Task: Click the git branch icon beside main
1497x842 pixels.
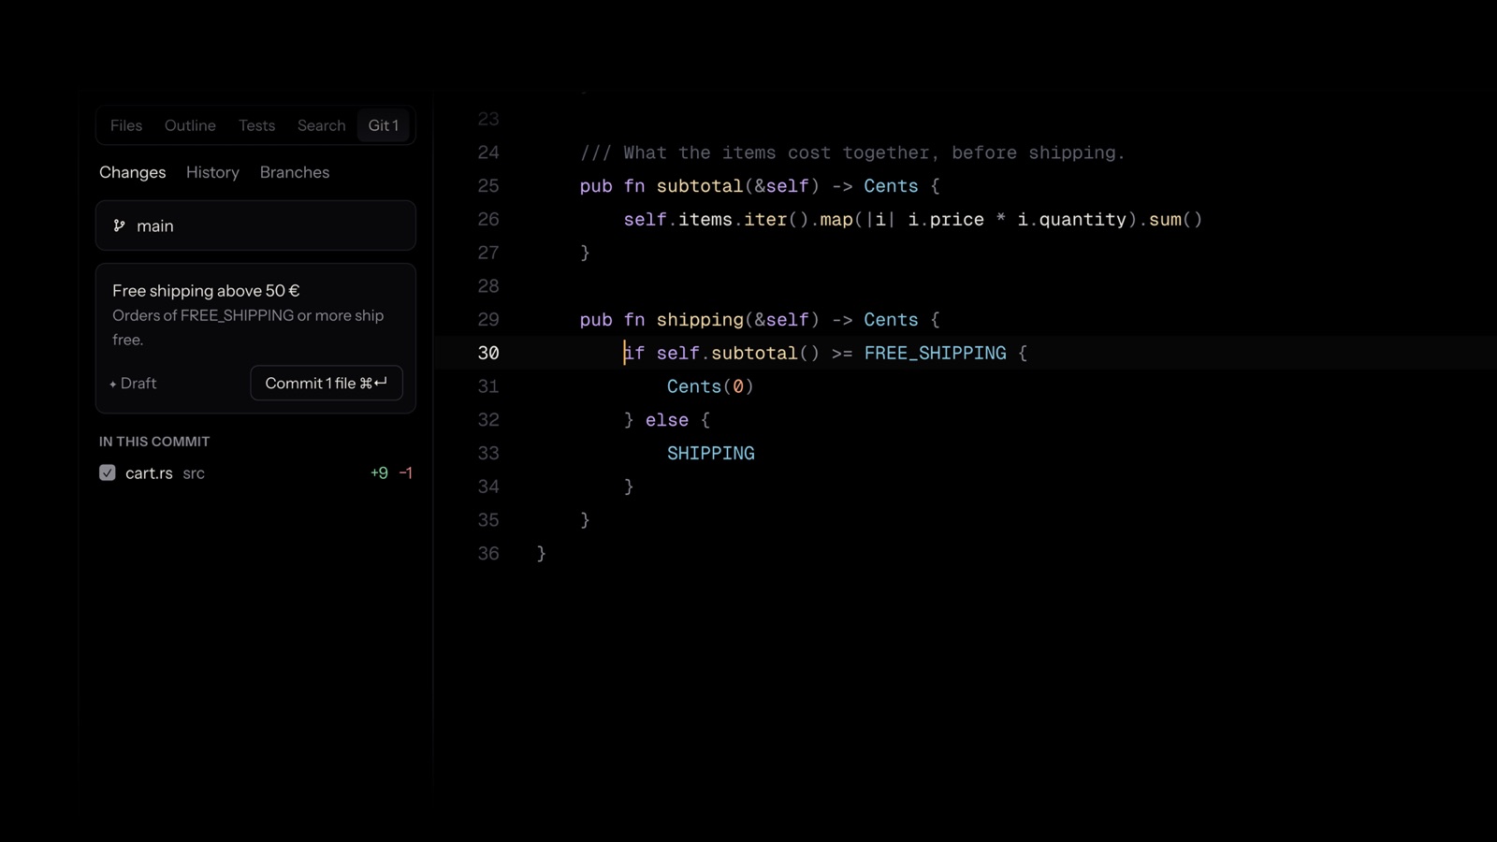Action: click(x=119, y=225)
